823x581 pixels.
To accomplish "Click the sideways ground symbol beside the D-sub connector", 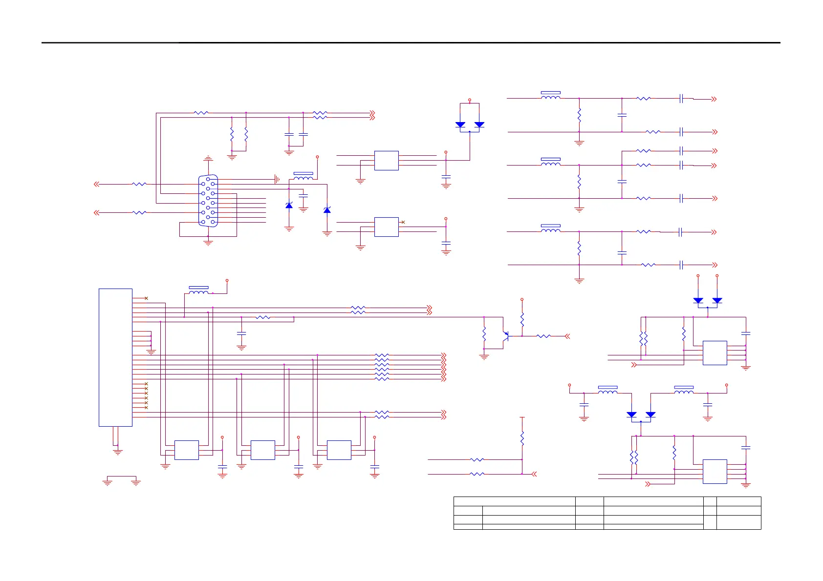I will [x=277, y=179].
